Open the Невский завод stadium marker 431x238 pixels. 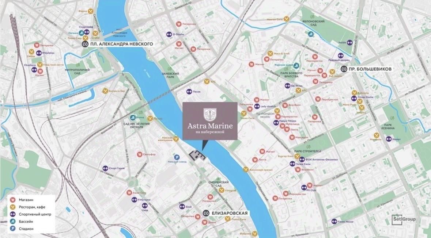pyautogui.click(x=177, y=157)
